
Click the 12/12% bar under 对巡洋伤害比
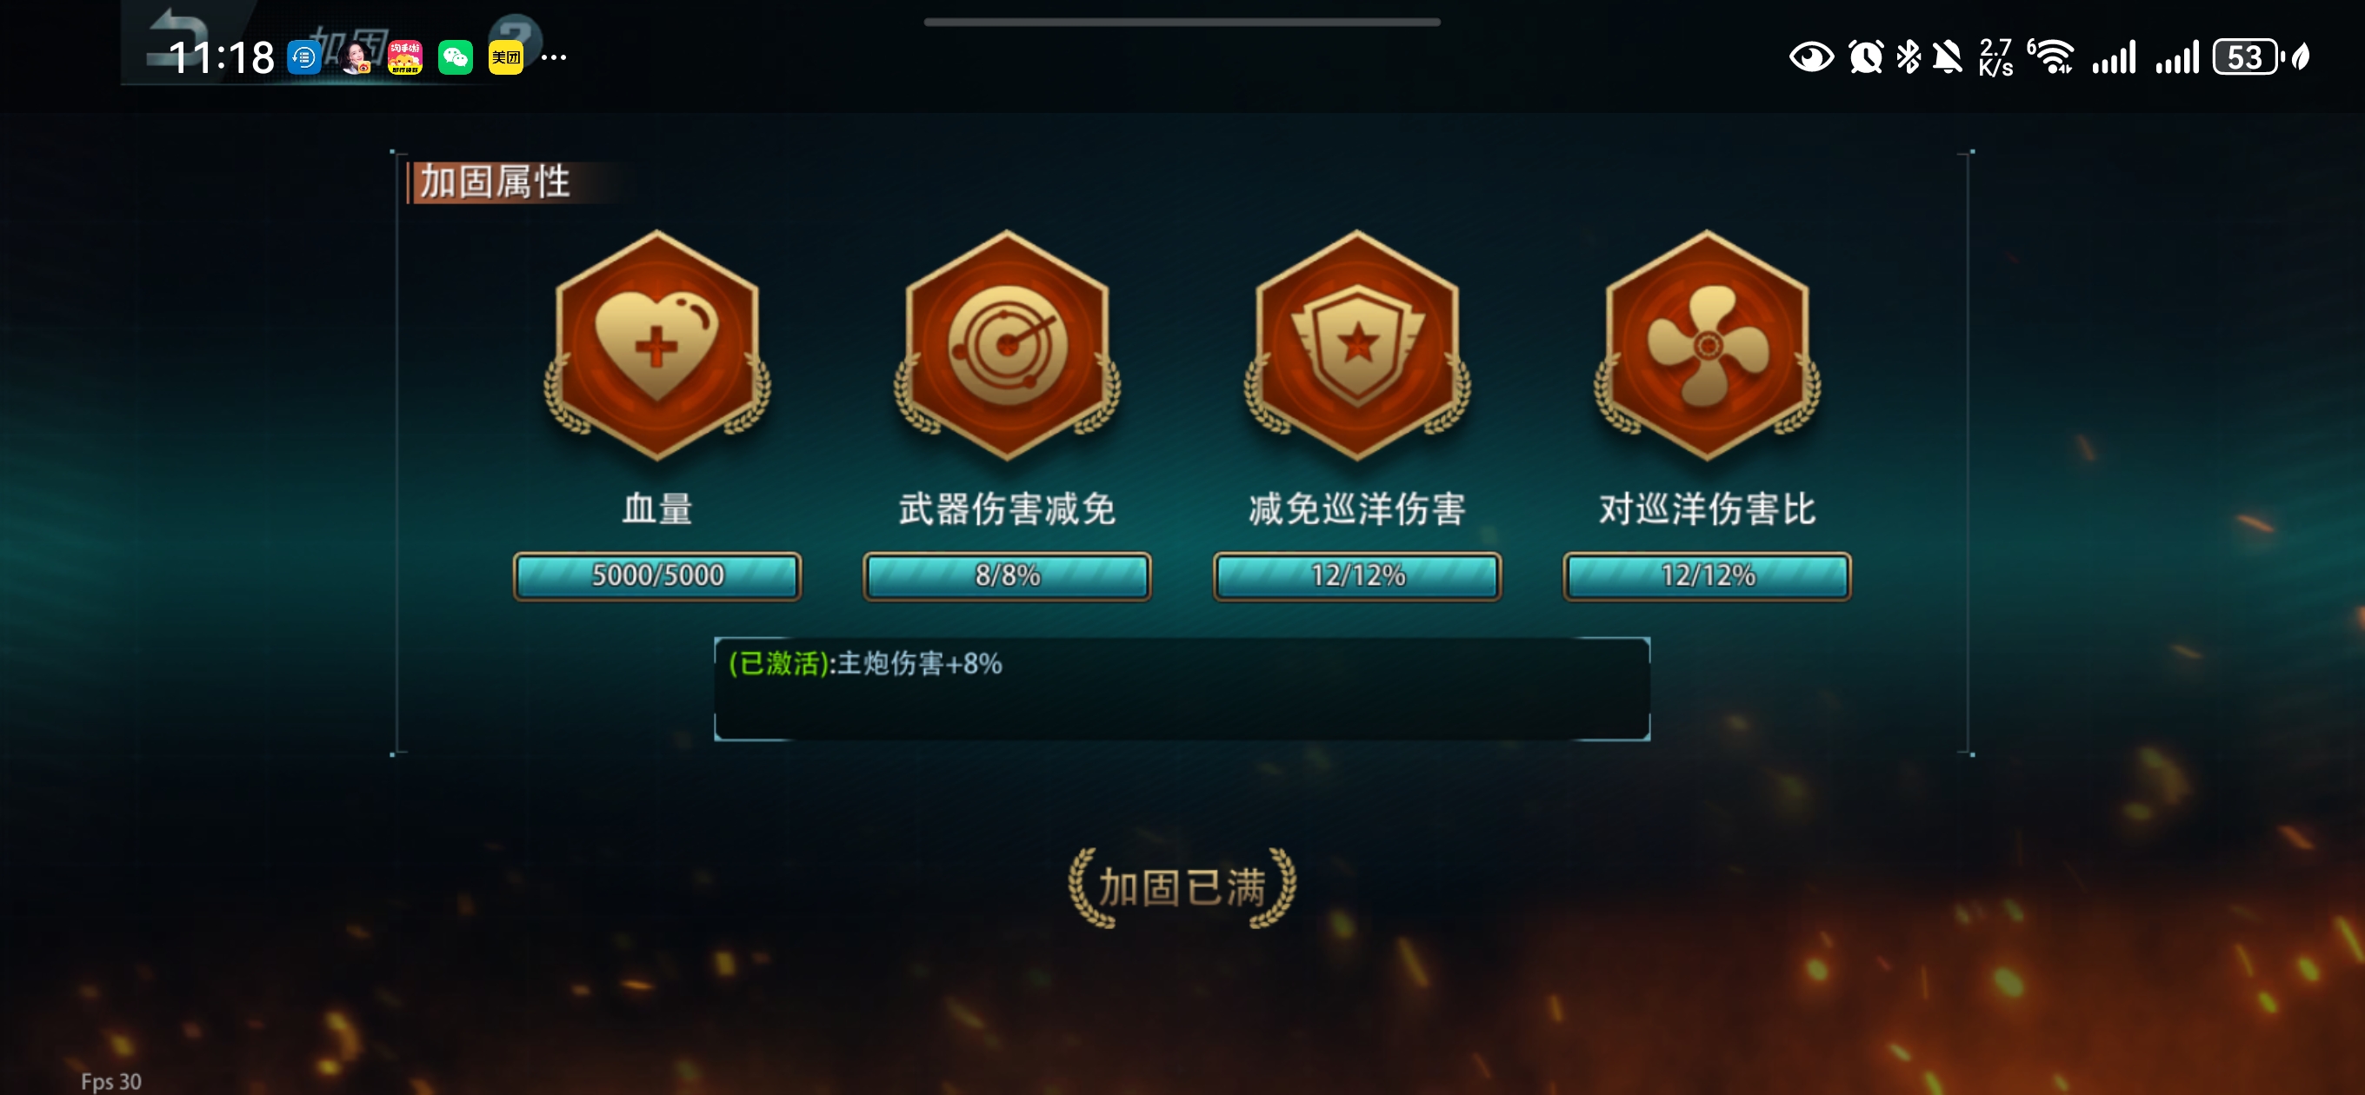1707,576
